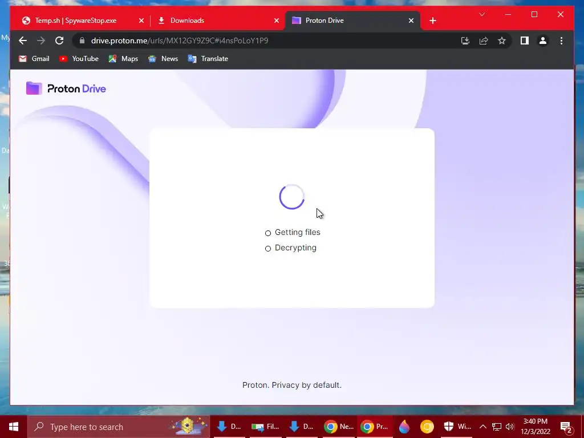Close the Proton Drive tab
This screenshot has width=584, height=438.
point(411,21)
